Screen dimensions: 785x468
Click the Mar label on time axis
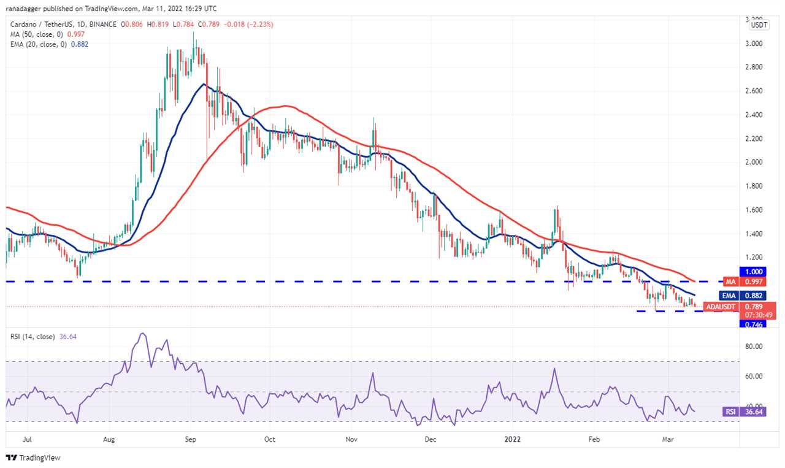click(x=667, y=439)
